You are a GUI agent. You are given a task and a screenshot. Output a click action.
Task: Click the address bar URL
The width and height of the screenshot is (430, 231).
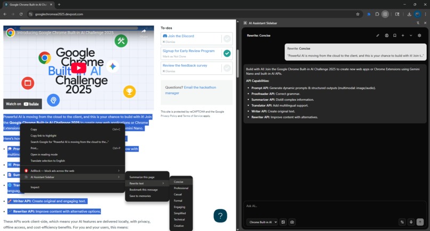click(x=59, y=14)
